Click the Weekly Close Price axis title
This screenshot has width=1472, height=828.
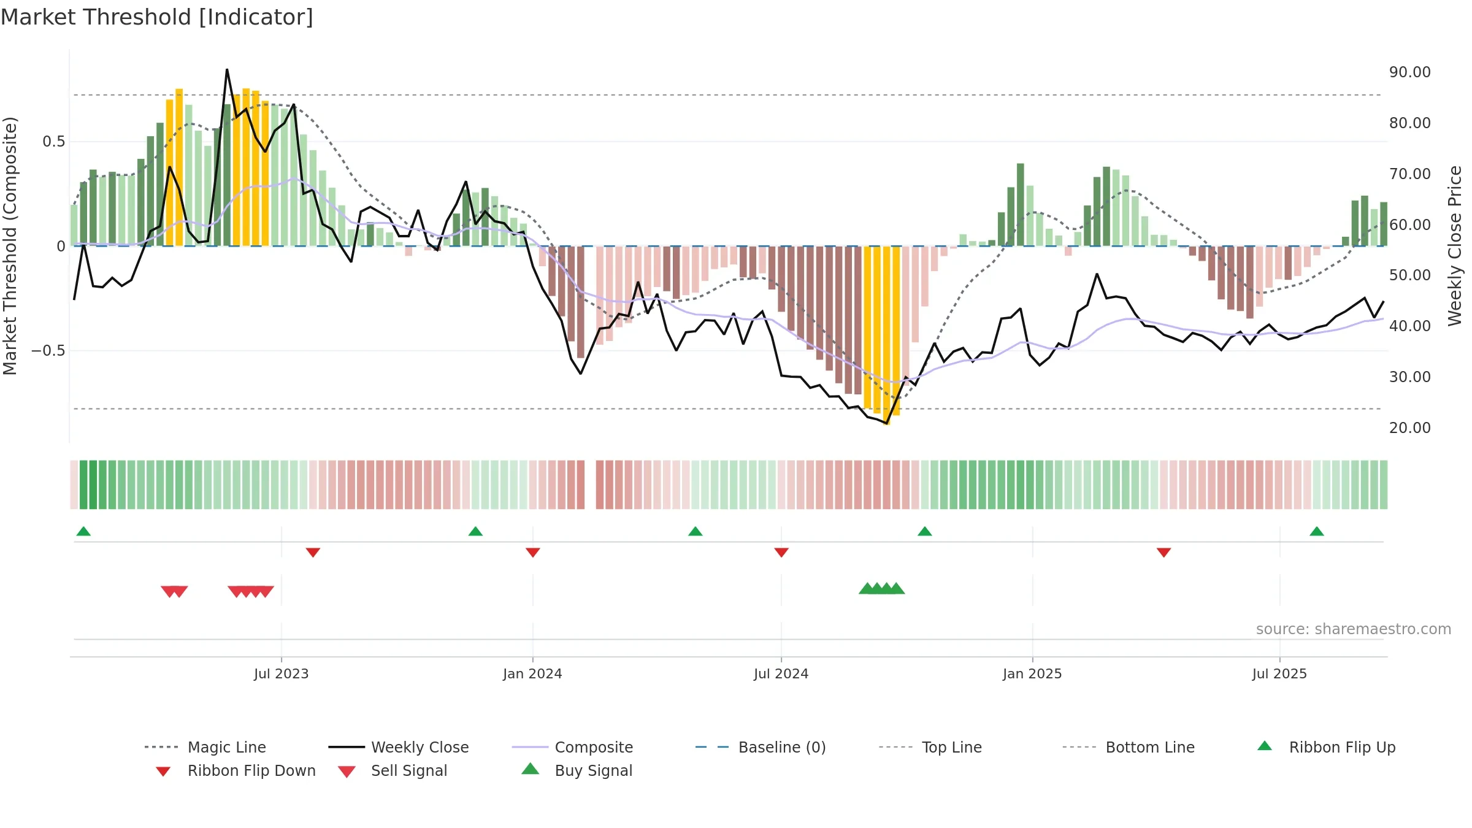click(1455, 245)
